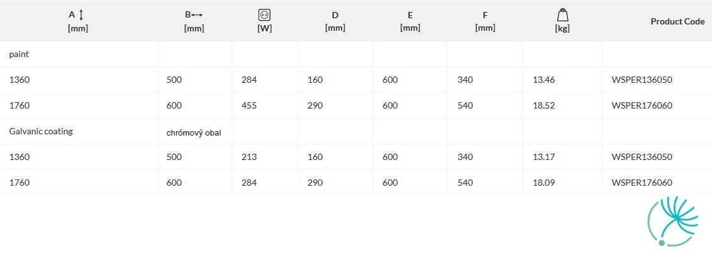Click the horizontal width arrow icon beside B
Screen dimensions: 712x261
tap(197, 15)
